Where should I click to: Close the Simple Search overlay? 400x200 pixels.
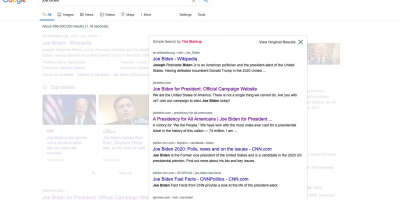tap(300, 42)
